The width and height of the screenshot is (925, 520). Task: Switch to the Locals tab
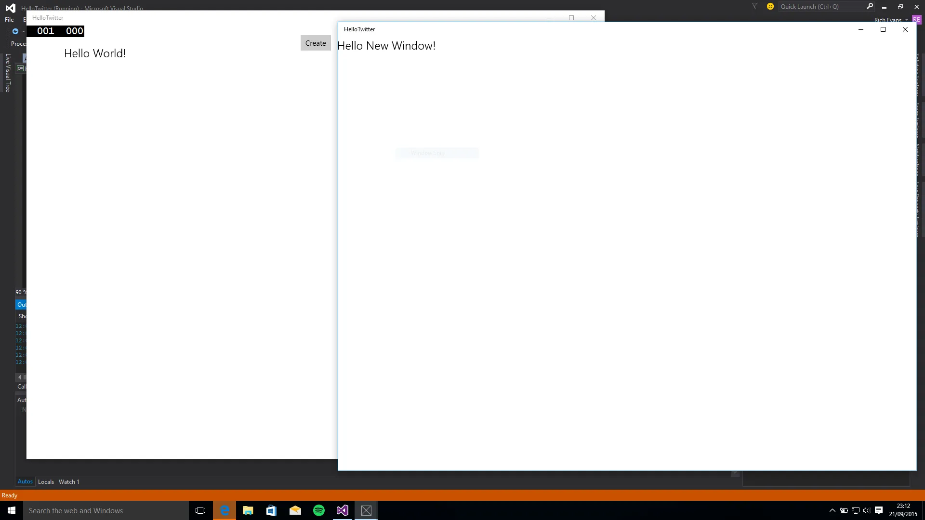(46, 481)
